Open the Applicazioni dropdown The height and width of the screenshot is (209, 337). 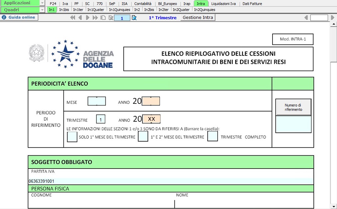(x=42, y=3)
